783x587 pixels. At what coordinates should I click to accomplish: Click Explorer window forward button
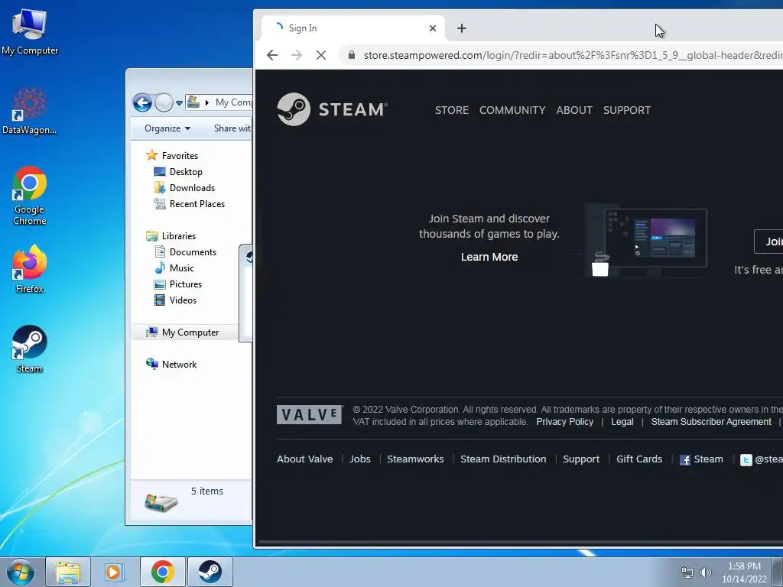pyautogui.click(x=164, y=103)
